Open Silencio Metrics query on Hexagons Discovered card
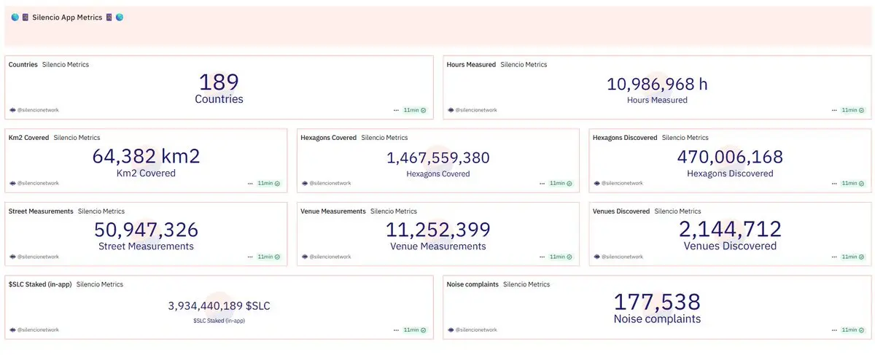Viewport: 875px width, 355px height. point(685,138)
